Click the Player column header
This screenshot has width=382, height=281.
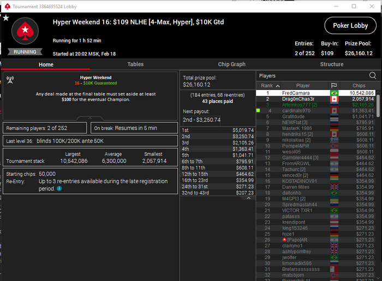point(303,86)
